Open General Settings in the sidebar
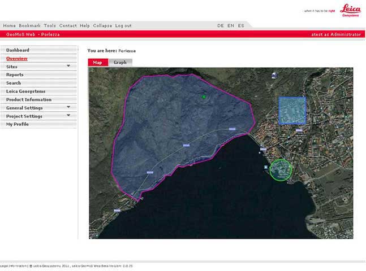Screen dimensions: 366x271 tap(38, 108)
